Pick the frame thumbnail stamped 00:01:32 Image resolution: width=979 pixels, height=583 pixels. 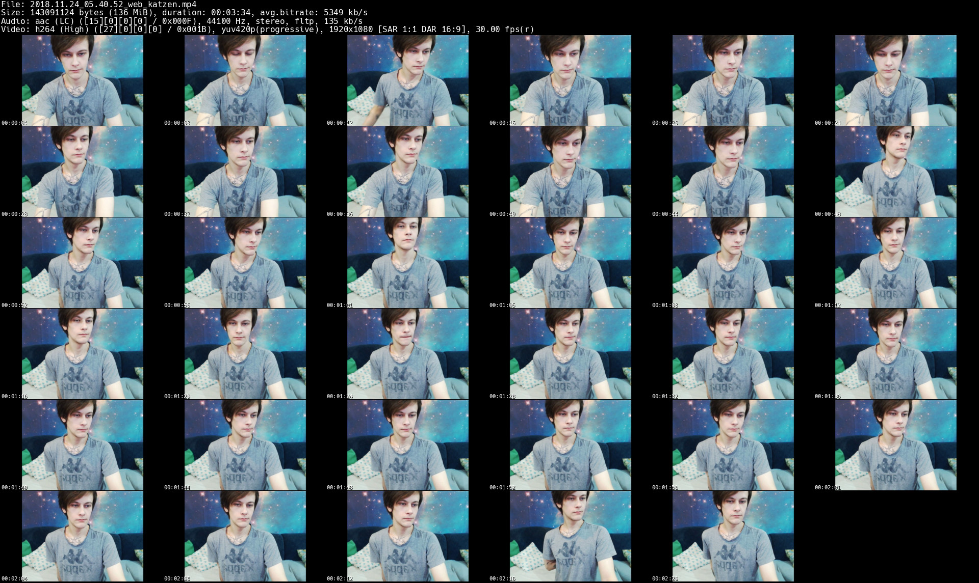[x=733, y=354]
